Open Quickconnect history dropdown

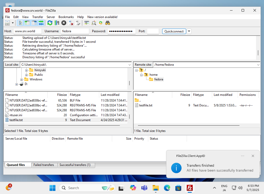pyautogui.click(x=189, y=31)
